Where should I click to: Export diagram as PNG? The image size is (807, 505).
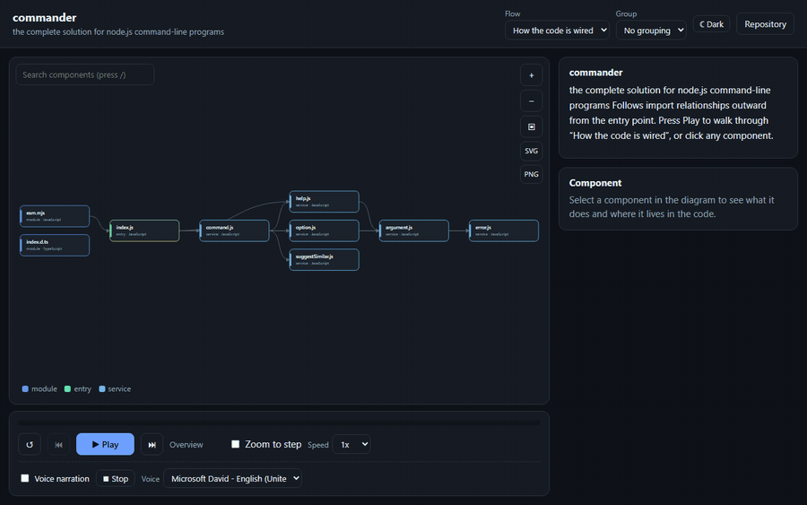tap(531, 175)
